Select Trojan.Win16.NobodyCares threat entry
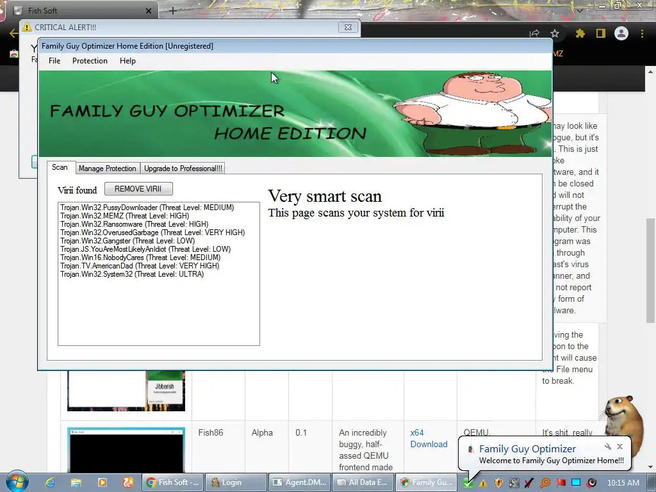 pos(140,258)
